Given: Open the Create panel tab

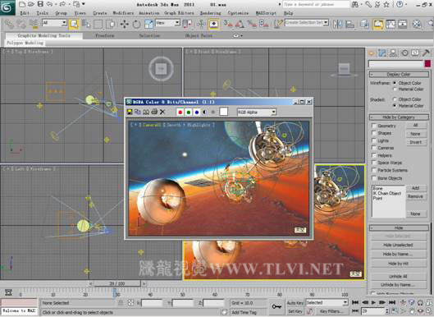Looking at the screenshot, I should 372,53.
